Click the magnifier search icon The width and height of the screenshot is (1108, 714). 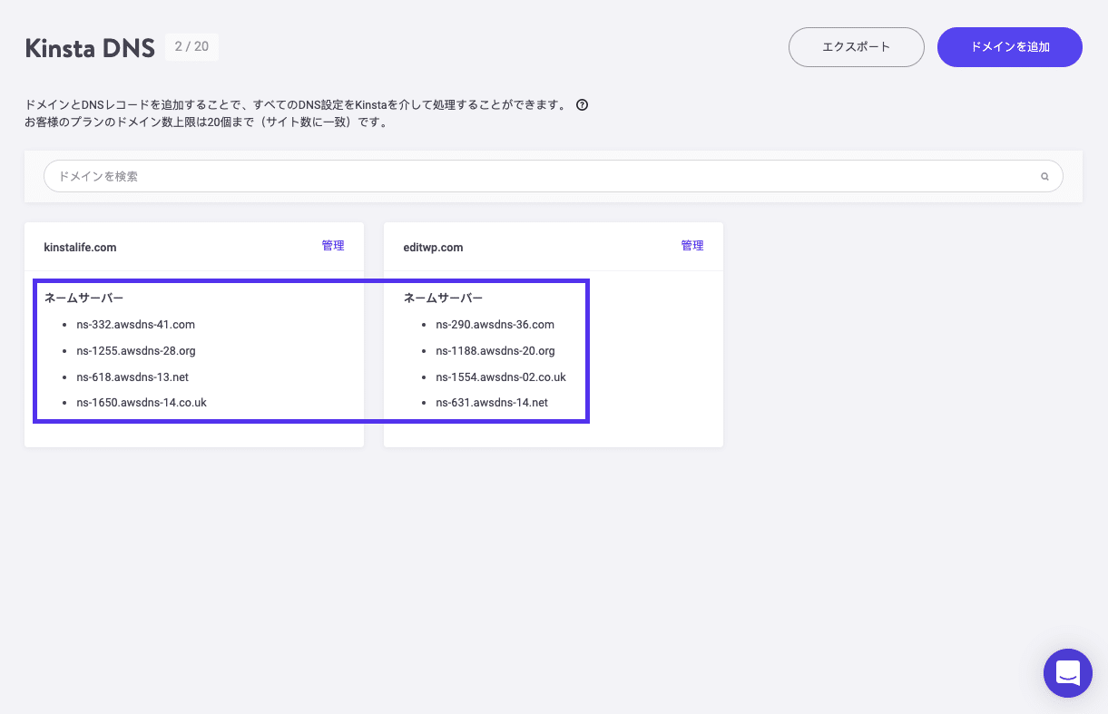click(x=1044, y=176)
